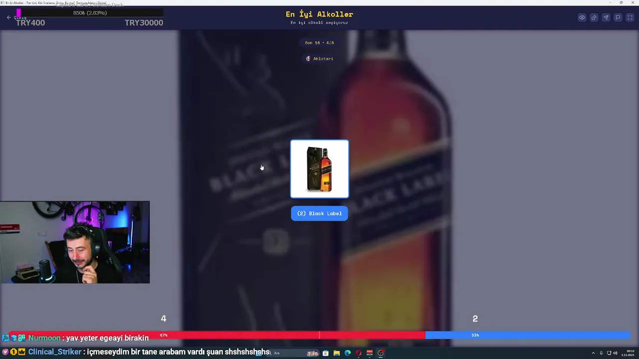Click the paper plane share icon
The height and width of the screenshot is (359, 639).
pos(606,17)
